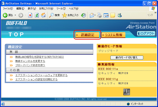Open the ファイル(F) menu
This screenshot has width=158, height=107.
8,8
